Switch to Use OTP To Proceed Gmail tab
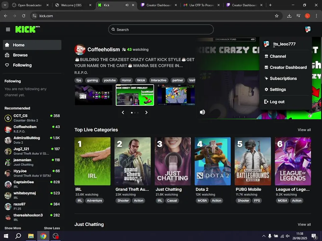Image resolution: width=322 pixels, height=241 pixels. (x=202, y=5)
